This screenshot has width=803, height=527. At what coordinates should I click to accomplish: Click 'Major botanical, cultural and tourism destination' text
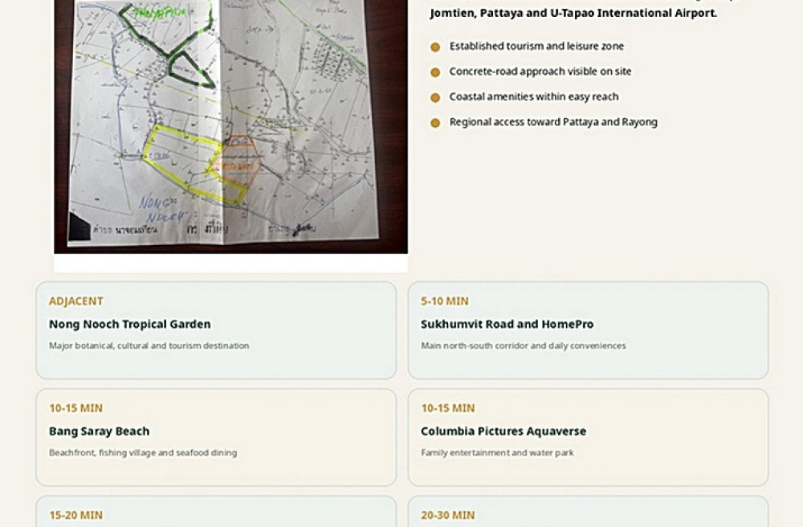[149, 345]
